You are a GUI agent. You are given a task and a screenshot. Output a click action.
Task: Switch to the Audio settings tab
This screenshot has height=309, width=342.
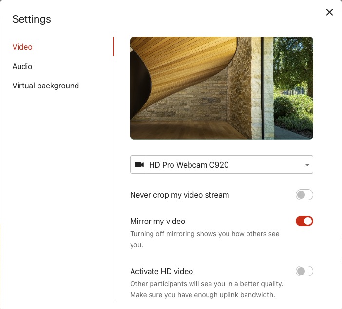tap(22, 67)
